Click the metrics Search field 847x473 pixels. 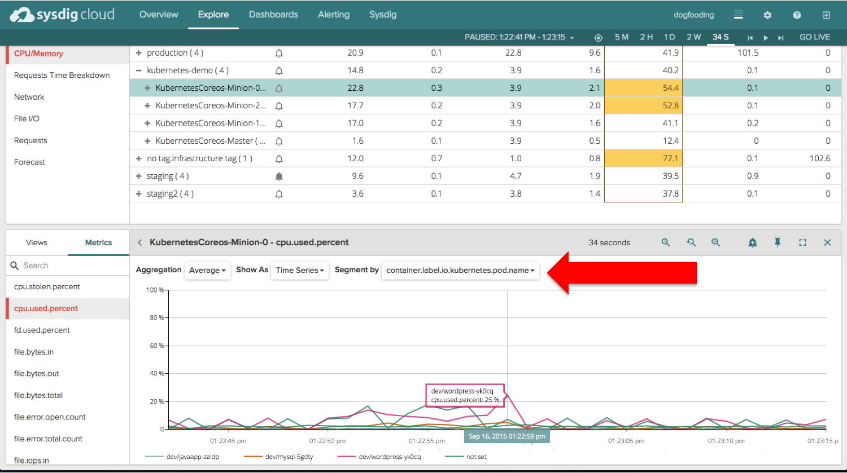coord(68,266)
